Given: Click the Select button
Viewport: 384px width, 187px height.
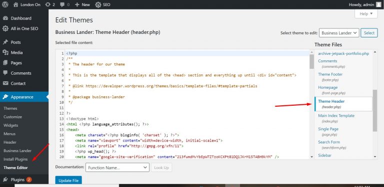Looking at the screenshot, I should [x=369, y=33].
